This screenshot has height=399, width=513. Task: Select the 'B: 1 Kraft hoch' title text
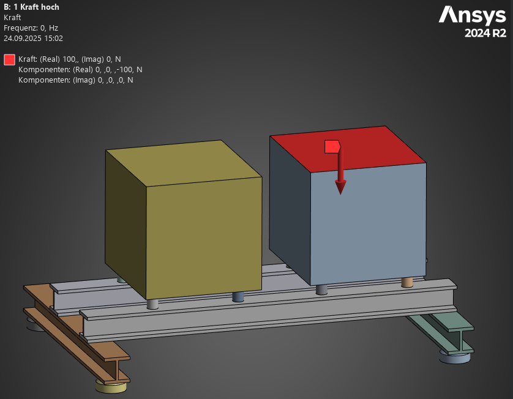pos(31,7)
